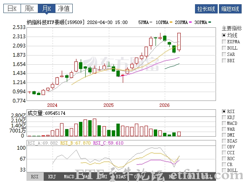The height and width of the screenshot is (185, 245).
Task: Switch to the 周K weekly chart tab
Action: pos(29,8)
